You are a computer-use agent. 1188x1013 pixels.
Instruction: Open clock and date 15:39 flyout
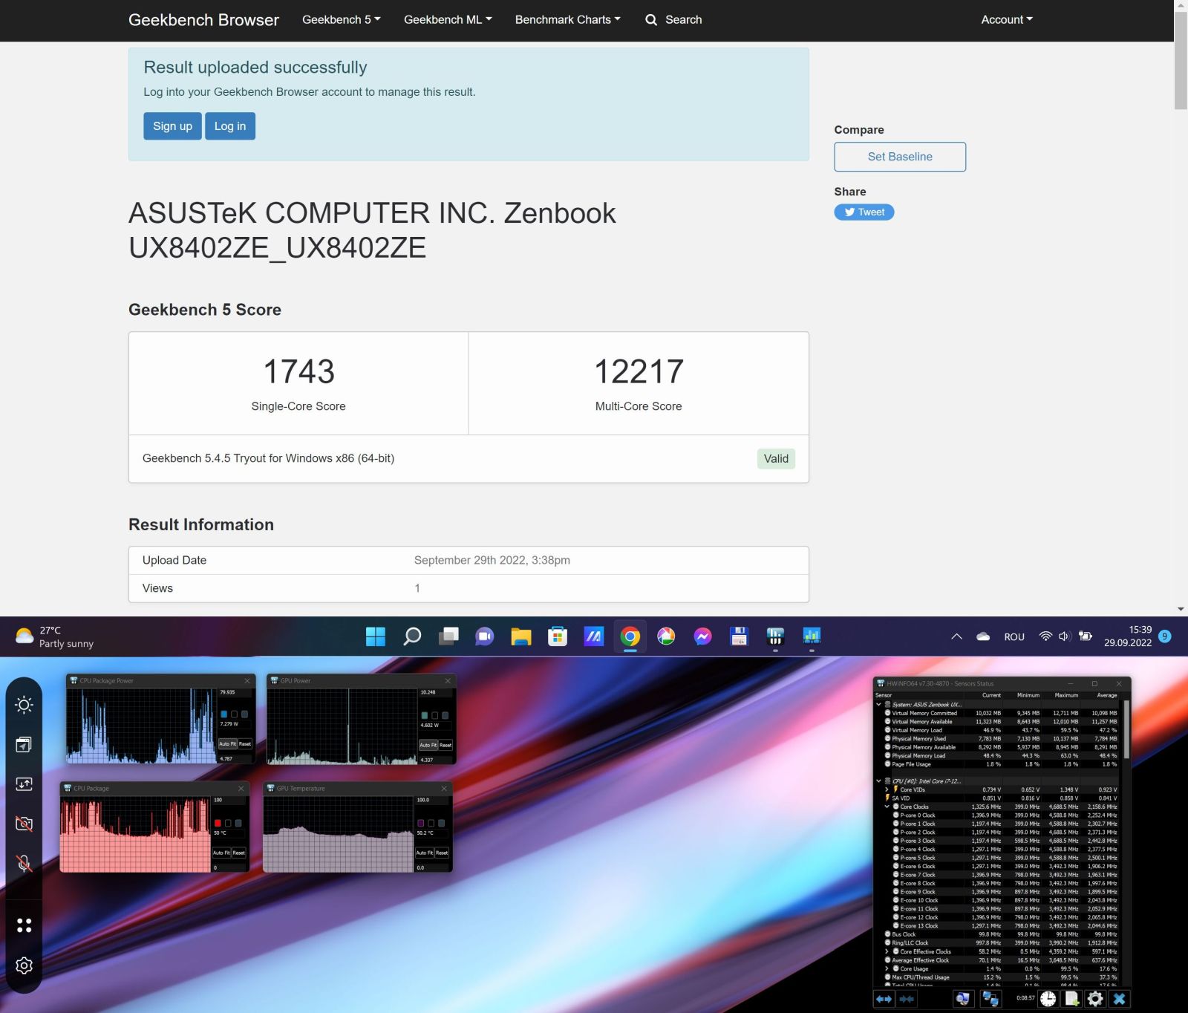click(1128, 636)
